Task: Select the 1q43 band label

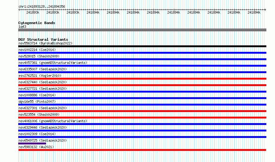Action: point(22,27)
